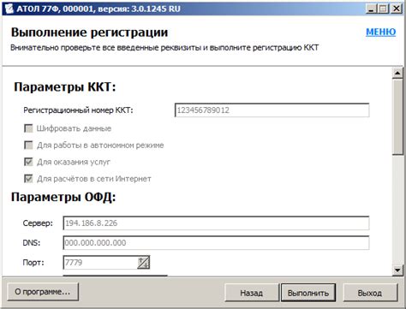Click the scrollbar up arrow
Image resolution: width=406 pixels, height=309 pixels.
(x=397, y=73)
